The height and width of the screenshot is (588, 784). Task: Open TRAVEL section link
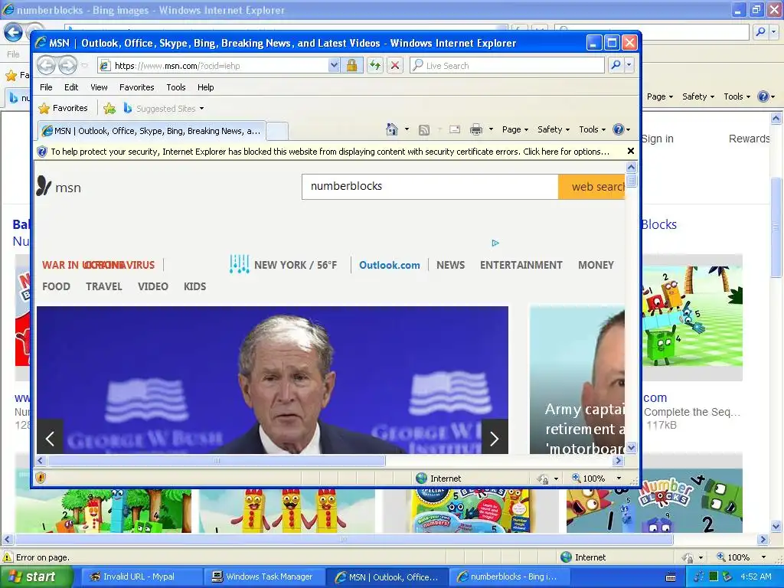(104, 286)
